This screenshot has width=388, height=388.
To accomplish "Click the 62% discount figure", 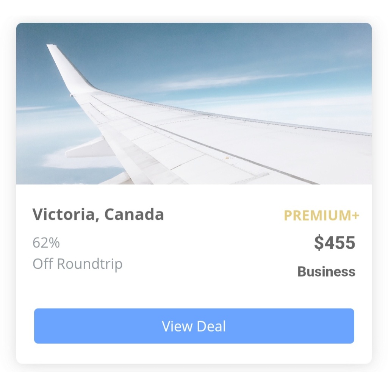I will 46,242.
